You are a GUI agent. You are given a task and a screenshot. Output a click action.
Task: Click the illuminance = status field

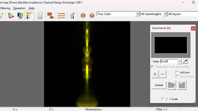(120, 109)
